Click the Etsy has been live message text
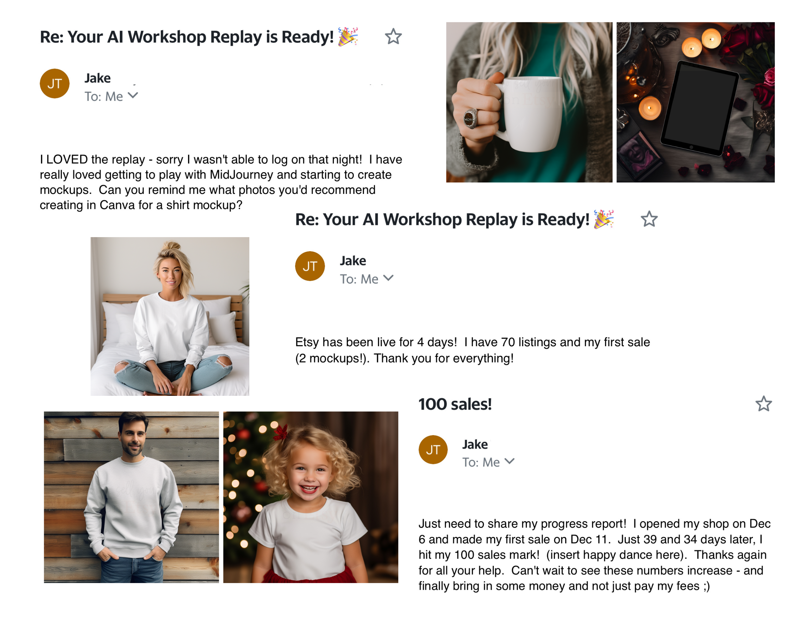801x640 pixels. (472, 350)
